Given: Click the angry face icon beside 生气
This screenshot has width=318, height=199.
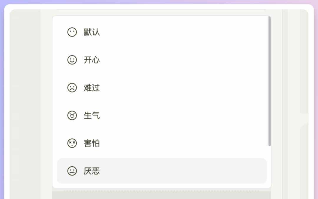Looking at the screenshot, I should point(71,116).
